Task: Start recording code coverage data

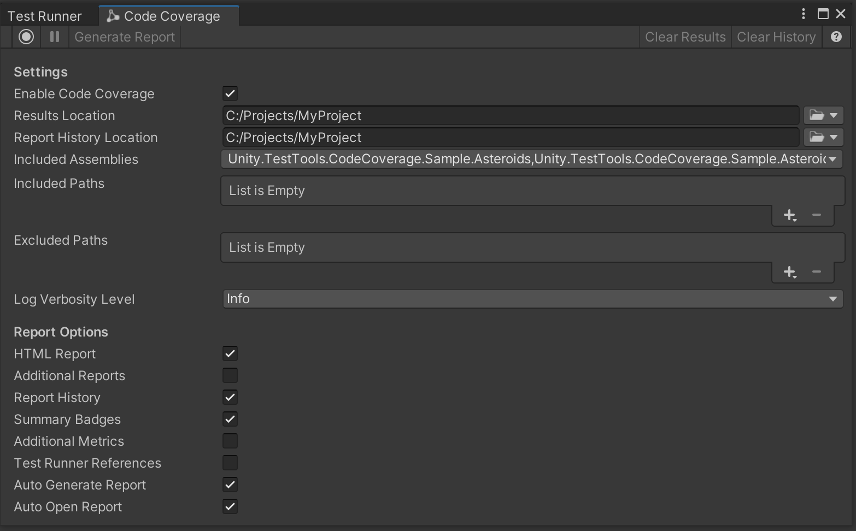Action: (x=26, y=37)
